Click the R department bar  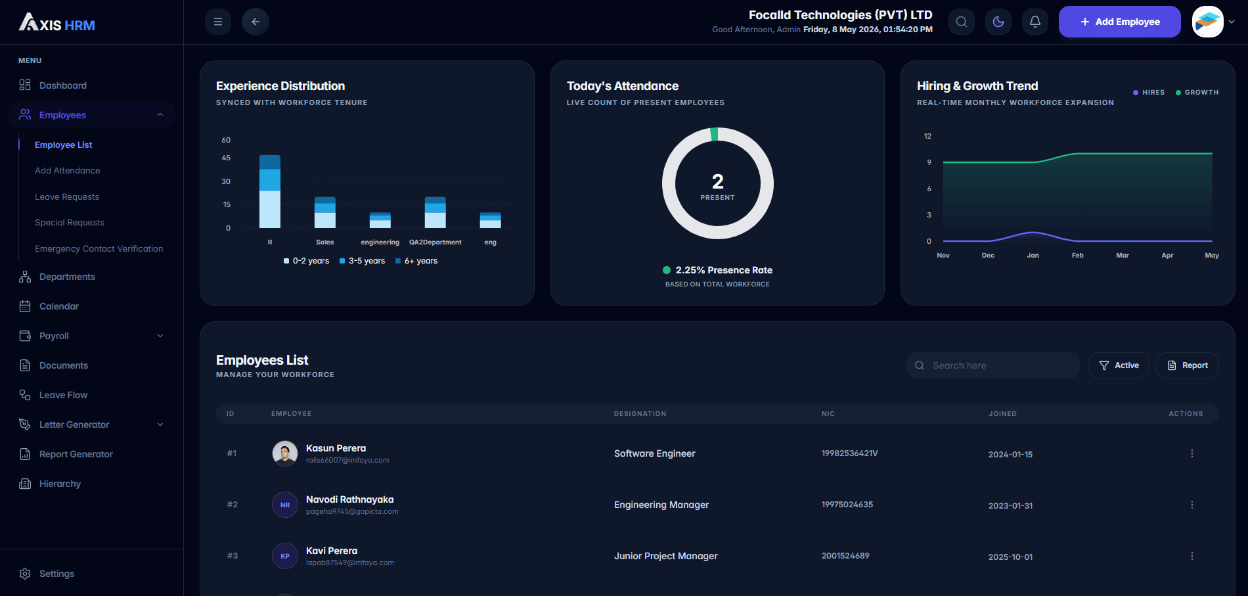pos(270,191)
